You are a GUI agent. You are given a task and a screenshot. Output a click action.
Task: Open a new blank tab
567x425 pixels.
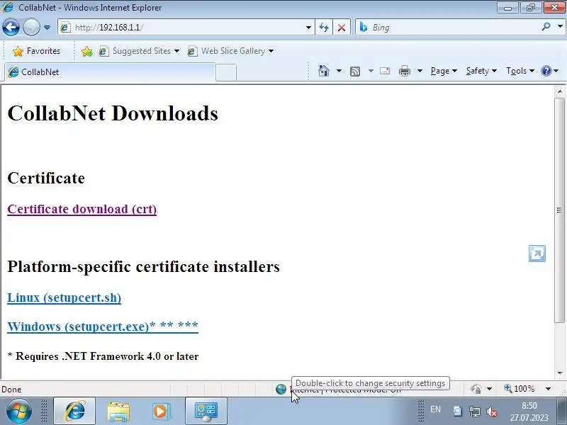click(x=226, y=72)
